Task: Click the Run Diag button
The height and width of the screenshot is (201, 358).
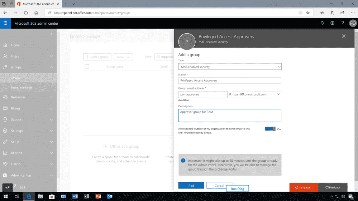Action: 238,189
